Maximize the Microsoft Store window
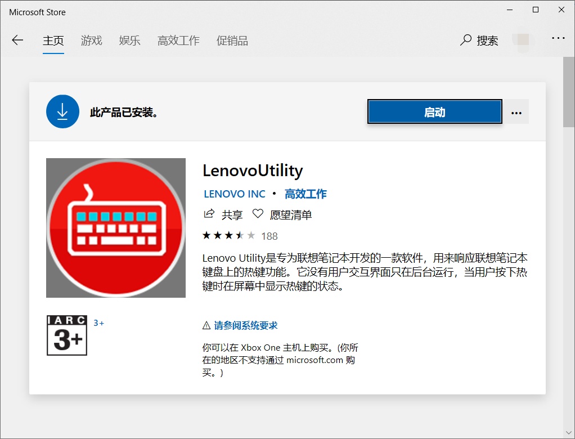 (x=536, y=10)
